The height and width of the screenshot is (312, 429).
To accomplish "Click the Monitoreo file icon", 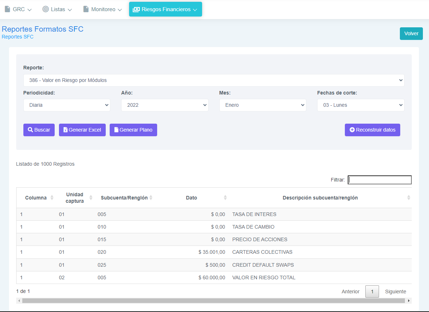I will 86,9.
